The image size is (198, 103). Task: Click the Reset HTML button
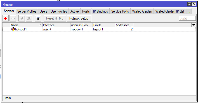pos(55,18)
